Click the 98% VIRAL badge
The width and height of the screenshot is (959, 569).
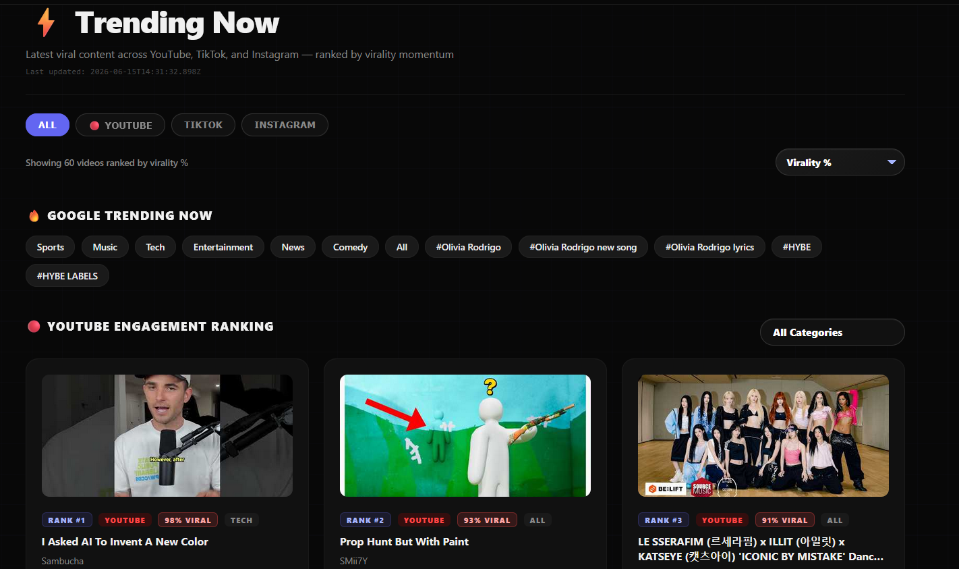[188, 520]
